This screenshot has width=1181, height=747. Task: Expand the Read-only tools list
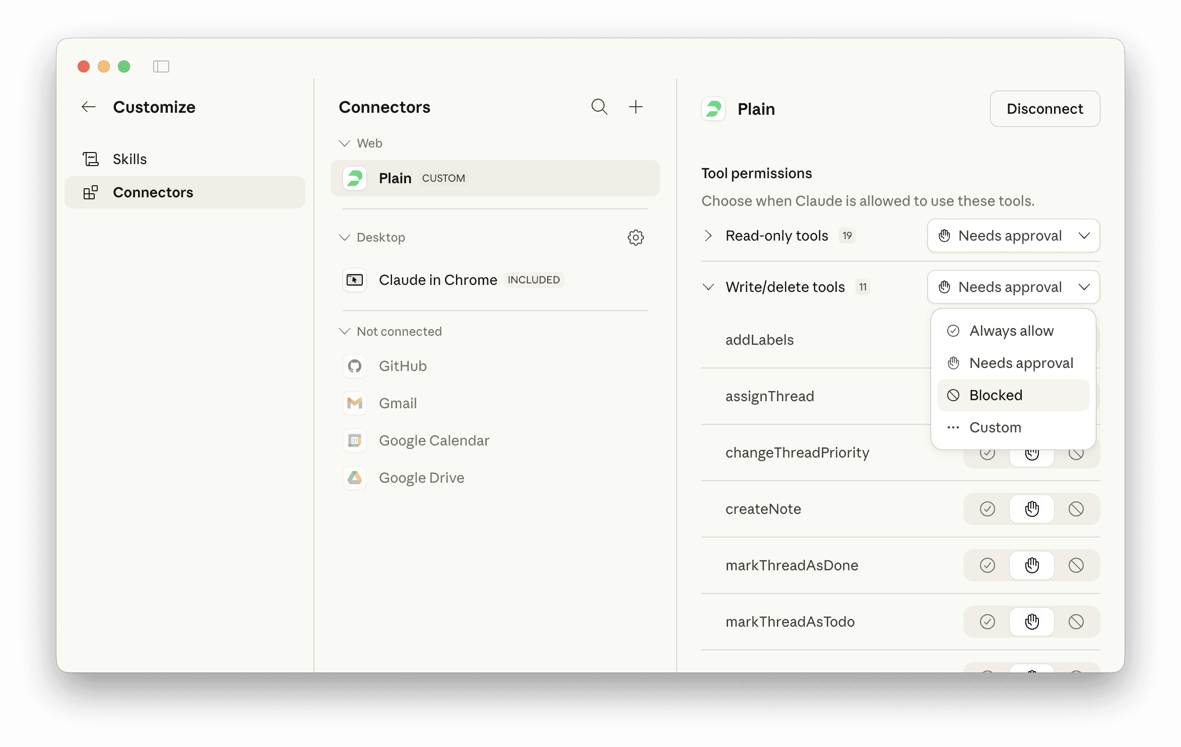tap(708, 236)
